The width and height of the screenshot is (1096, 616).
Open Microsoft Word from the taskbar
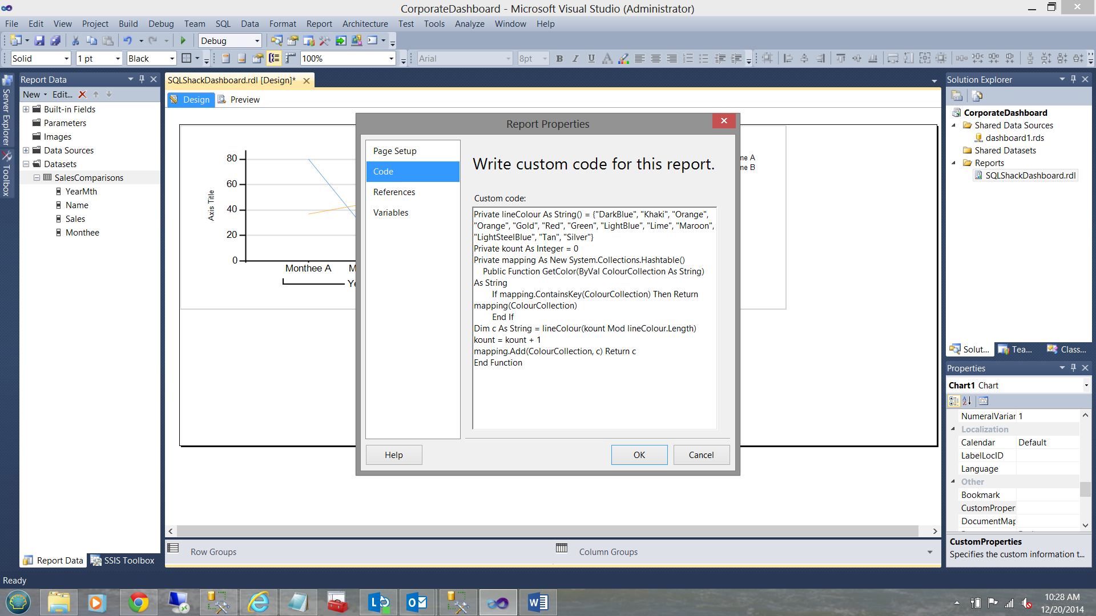pos(538,602)
